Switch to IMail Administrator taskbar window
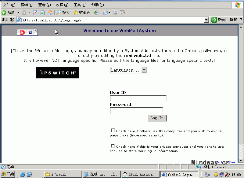 click(x=140, y=174)
